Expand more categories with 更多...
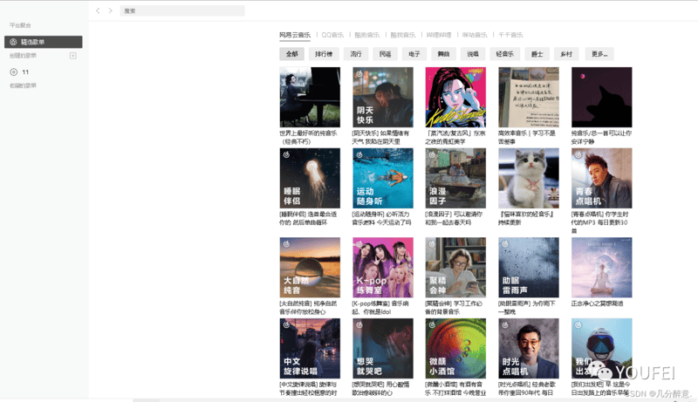 [x=599, y=54]
